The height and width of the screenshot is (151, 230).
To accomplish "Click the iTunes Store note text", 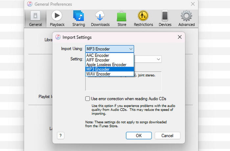I will pos(126,124).
